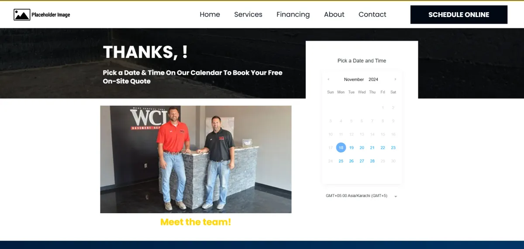Open the 2024 year selector

373,80
